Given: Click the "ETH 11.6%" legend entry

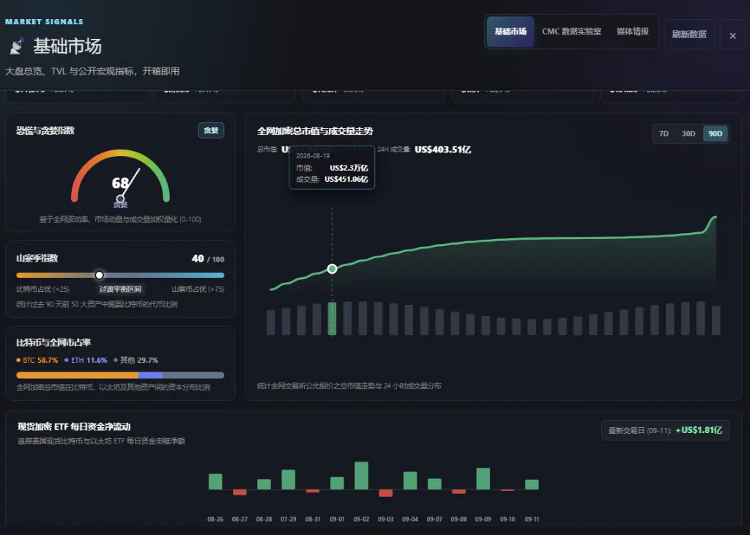Looking at the screenshot, I should [x=86, y=360].
